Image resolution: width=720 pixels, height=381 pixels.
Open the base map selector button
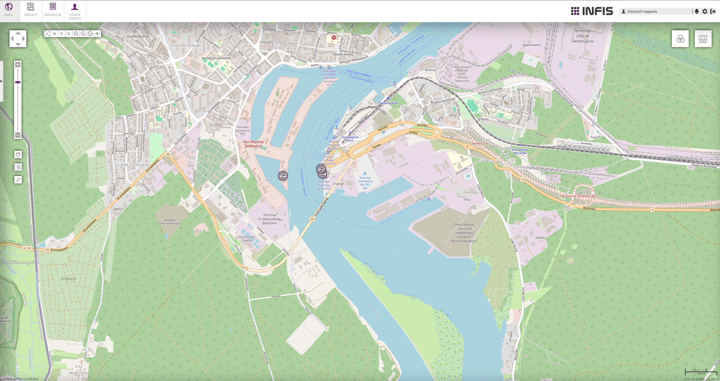tap(703, 39)
